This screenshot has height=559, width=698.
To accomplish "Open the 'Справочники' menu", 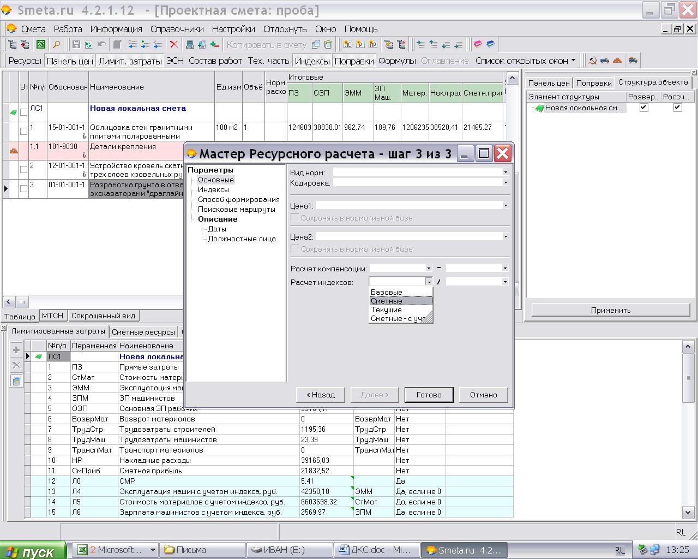I will pos(177,29).
